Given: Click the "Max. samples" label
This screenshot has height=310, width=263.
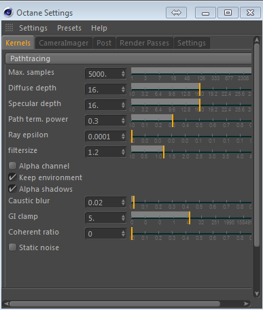Looking at the screenshot, I should tap(31, 72).
